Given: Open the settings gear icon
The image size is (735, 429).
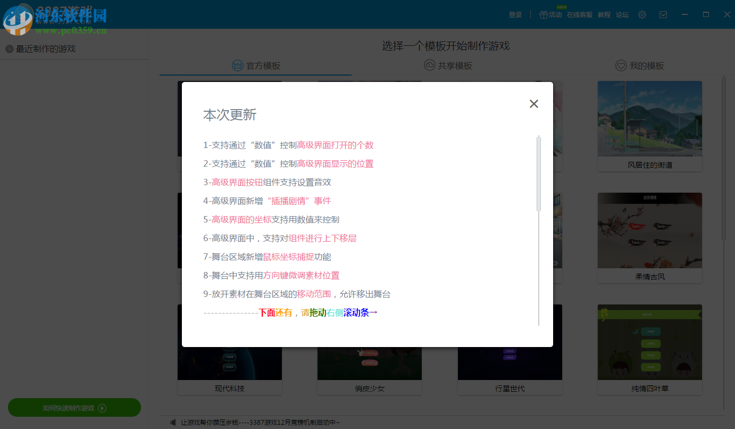Looking at the screenshot, I should pyautogui.click(x=642, y=14).
